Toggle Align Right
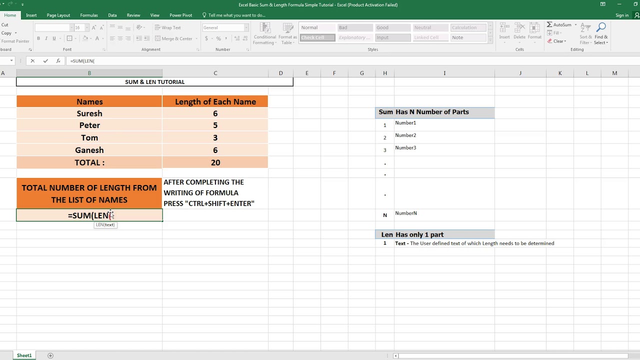Screen dimensions: 640x360 (x=128, y=38)
